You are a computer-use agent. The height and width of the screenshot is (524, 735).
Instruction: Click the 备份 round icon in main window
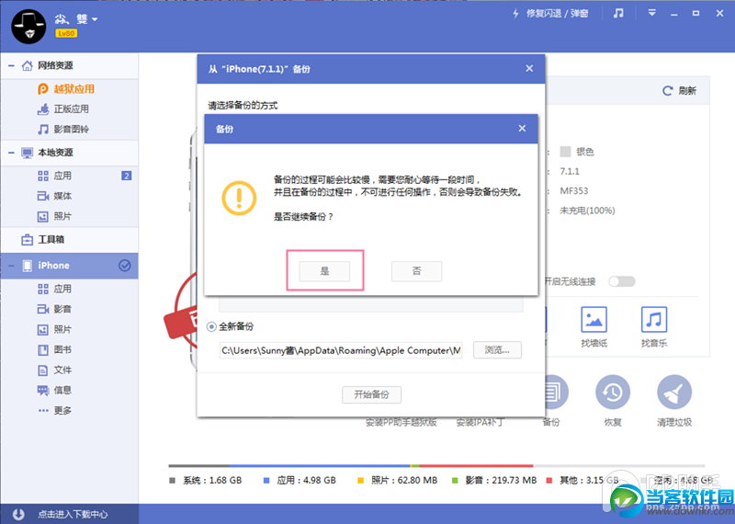coord(556,393)
